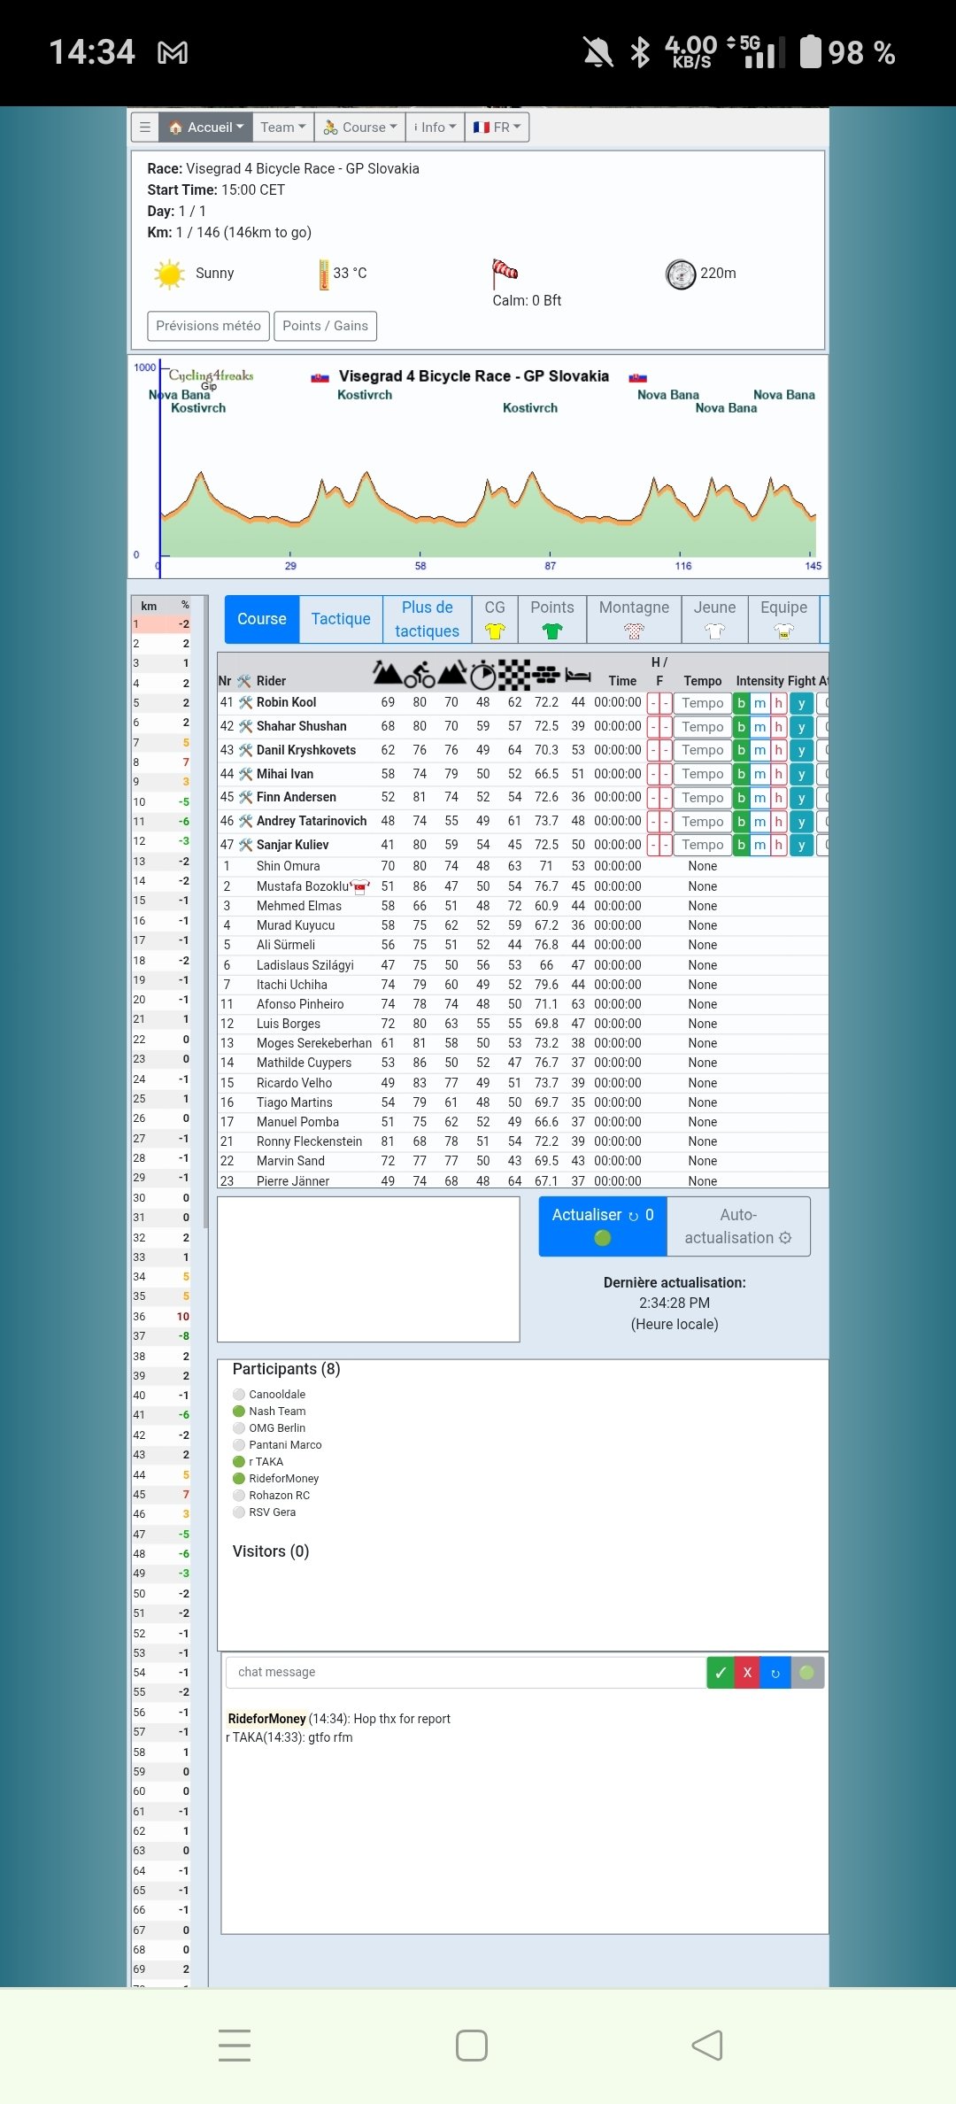Open the Points green jersey tab
Viewport: 956px width, 2104px height.
coord(552,619)
